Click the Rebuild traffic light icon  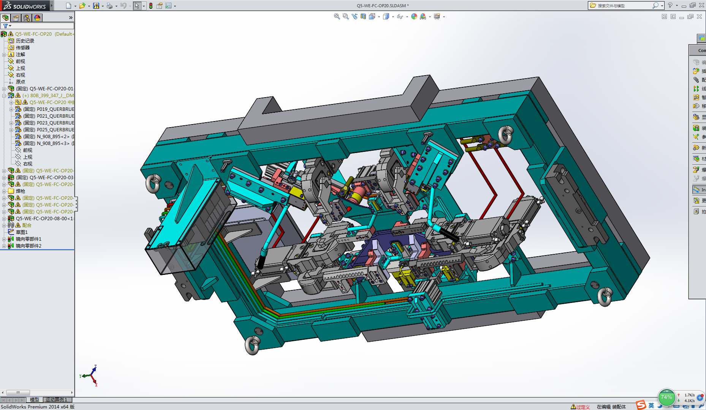pos(151,6)
